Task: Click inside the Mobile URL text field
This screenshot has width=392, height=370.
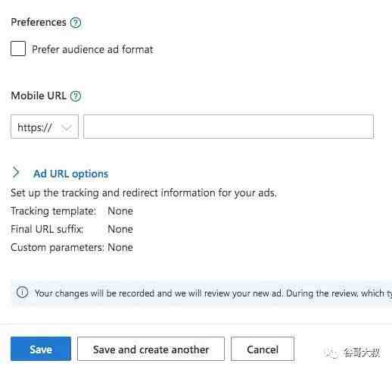Action: coord(229,127)
